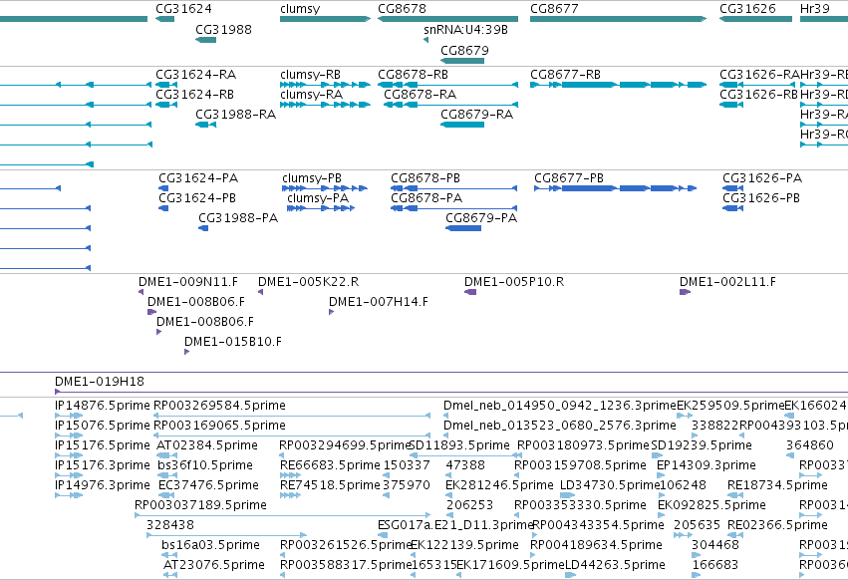
Task: Select EST label RP003169065.5prime
Action: click(219, 426)
